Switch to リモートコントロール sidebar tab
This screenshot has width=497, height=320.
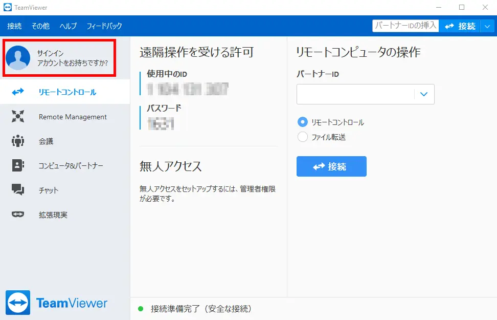point(65,92)
